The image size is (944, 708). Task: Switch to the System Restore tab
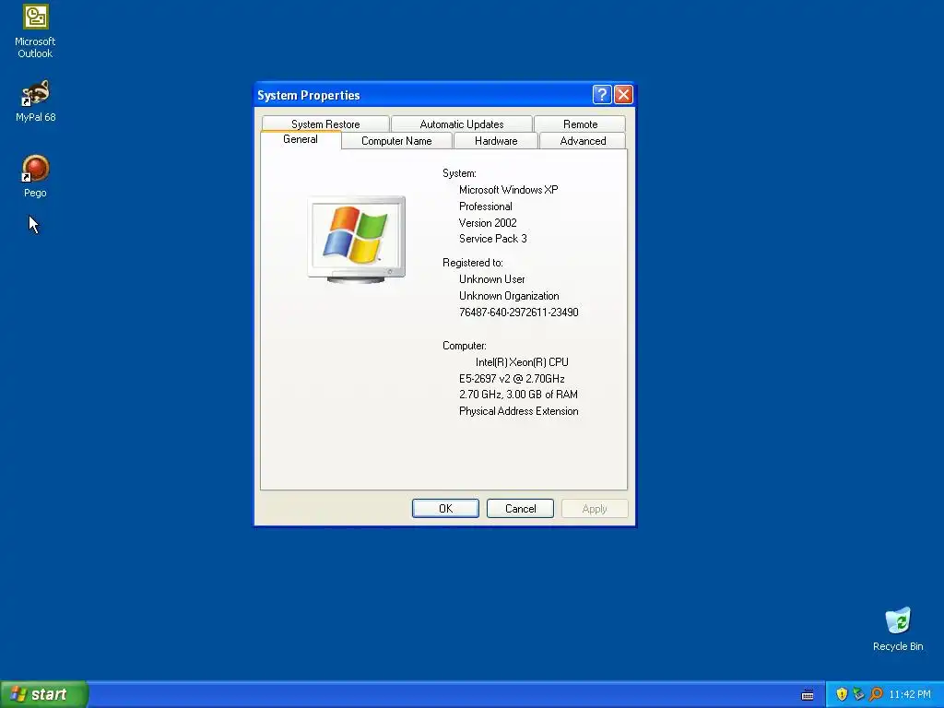(x=325, y=124)
